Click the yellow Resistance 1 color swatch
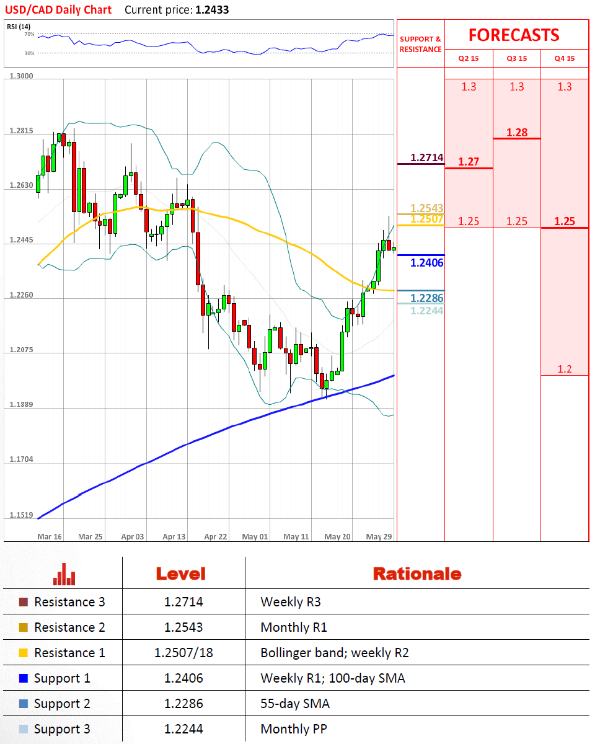Screen dimensions: 600x744 pyautogui.click(x=24, y=653)
